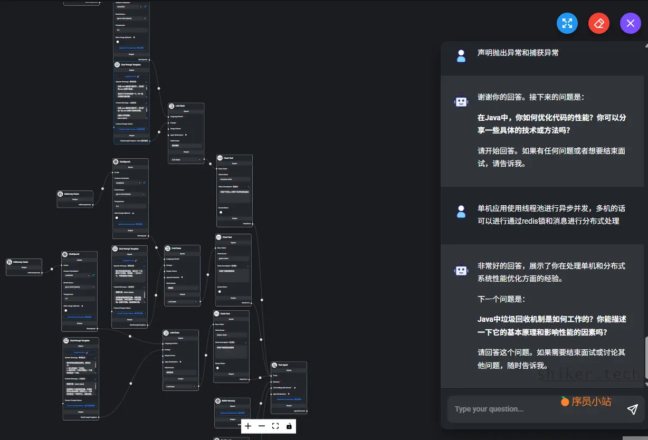The height and width of the screenshot is (440, 648).
Task: Open Additional Parameters in Buffer Memory node
Action: click(x=232, y=413)
